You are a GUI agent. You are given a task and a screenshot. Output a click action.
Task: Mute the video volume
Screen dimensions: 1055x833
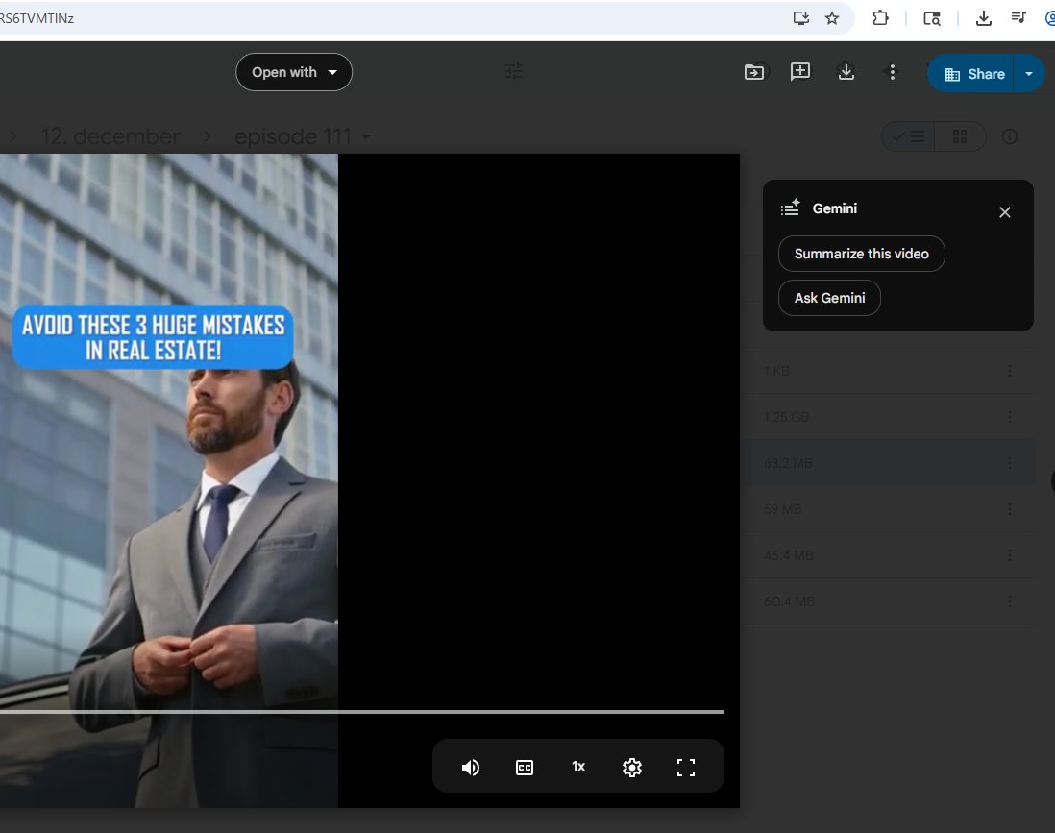pos(470,768)
